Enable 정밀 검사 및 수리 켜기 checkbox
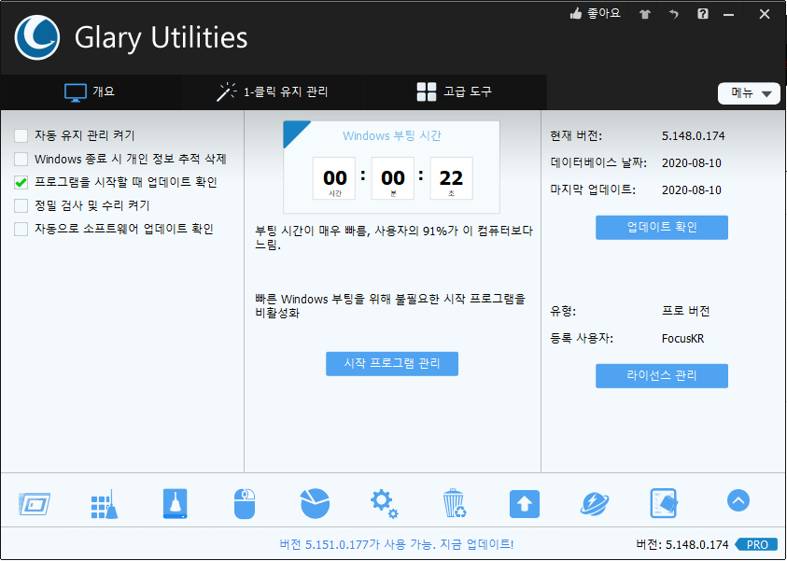Image resolution: width=787 pixels, height=561 pixels. pyautogui.click(x=21, y=205)
